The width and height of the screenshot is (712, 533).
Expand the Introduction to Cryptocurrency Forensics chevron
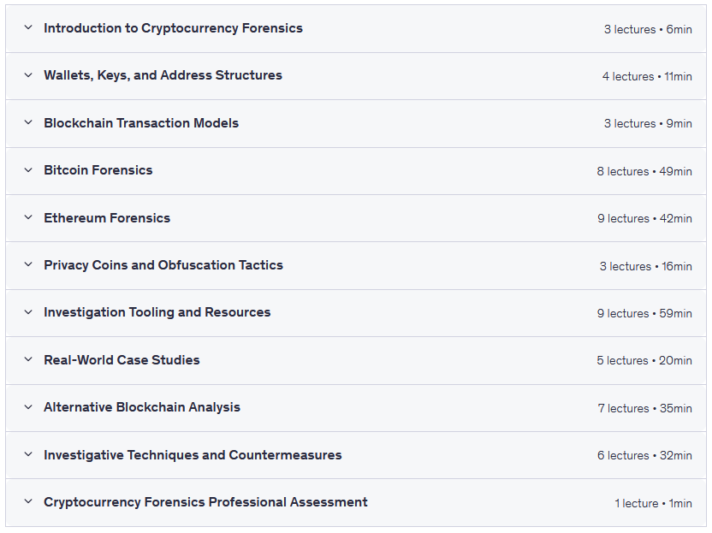pos(28,28)
